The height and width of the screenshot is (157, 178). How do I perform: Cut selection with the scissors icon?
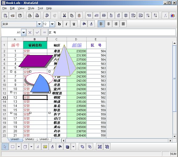[64, 16]
